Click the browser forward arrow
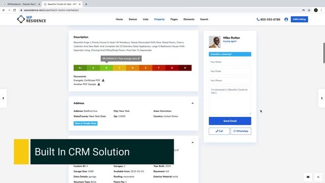This screenshot has height=183, width=325. [x=9, y=10]
